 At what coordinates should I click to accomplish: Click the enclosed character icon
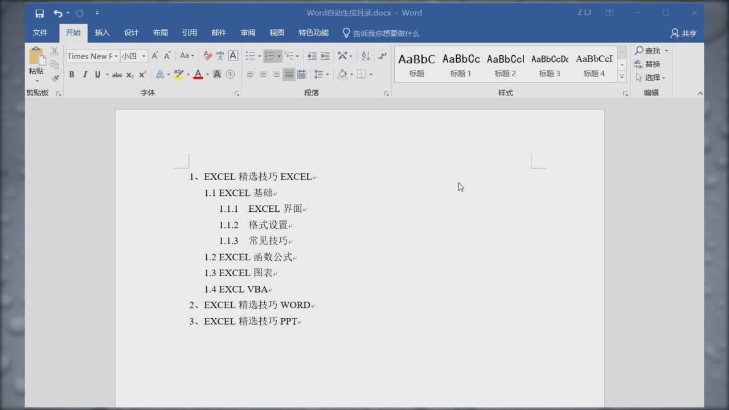point(230,75)
